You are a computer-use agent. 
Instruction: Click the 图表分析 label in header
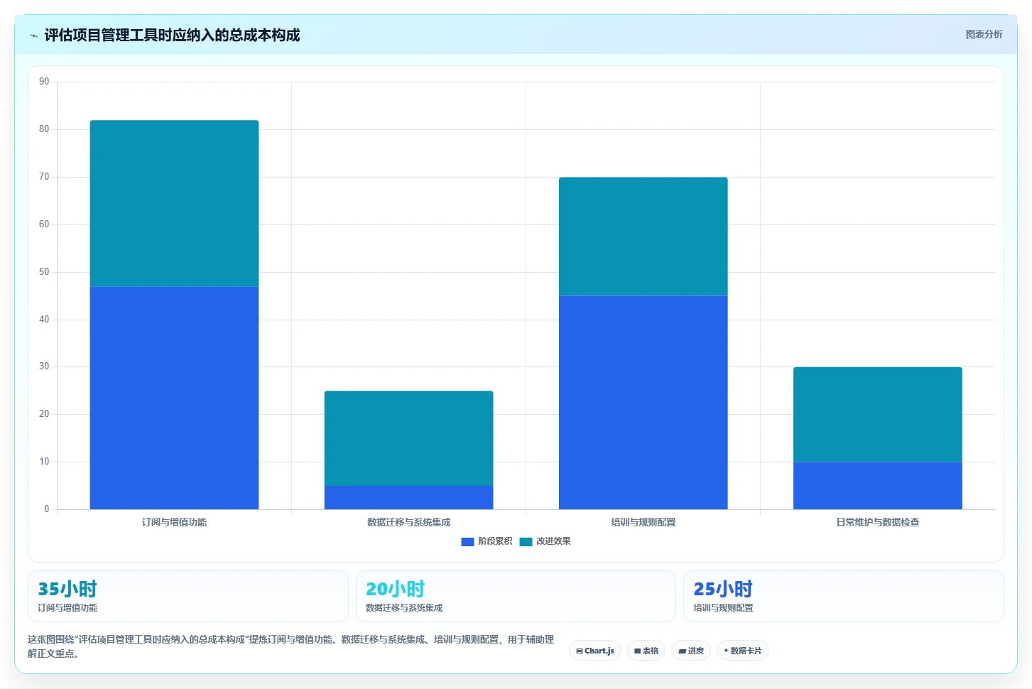tap(984, 34)
